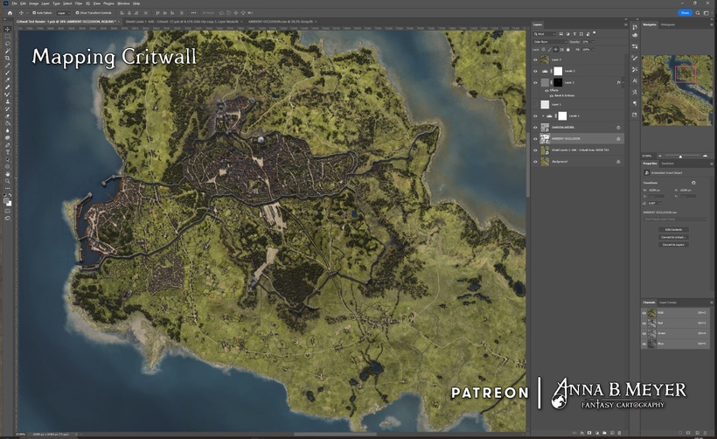Click lock image pixels brush icon
The image size is (717, 439).
point(549,49)
